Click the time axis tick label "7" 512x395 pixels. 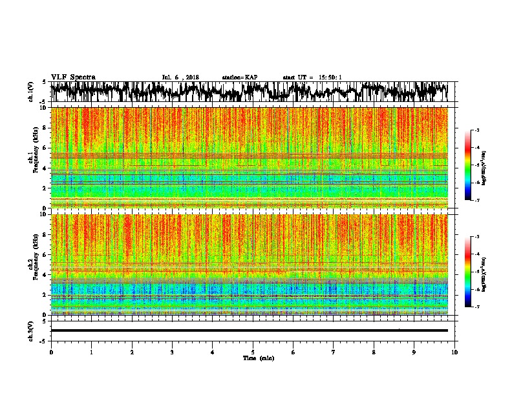tap(334, 352)
